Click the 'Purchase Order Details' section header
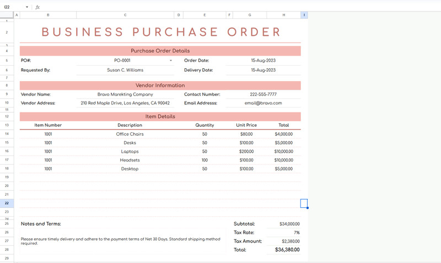The height and width of the screenshot is (263, 441). [160, 51]
